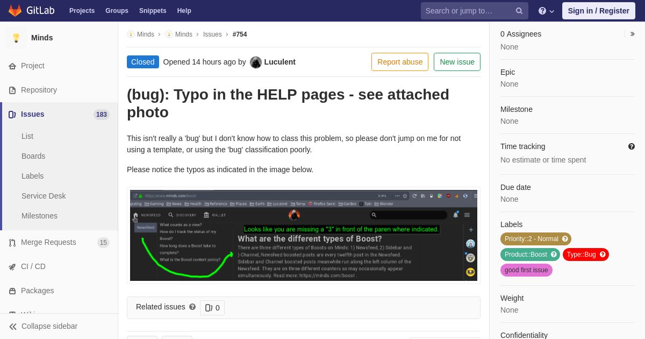Image resolution: width=645 pixels, height=339 pixels.
Task: Click the 0 Assignees heading
Action: pos(521,34)
